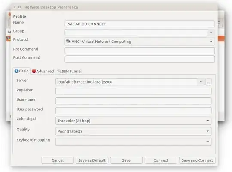Maximize the Remote Desktop Preference window
The height and width of the screenshot is (172, 232).
[19, 7]
